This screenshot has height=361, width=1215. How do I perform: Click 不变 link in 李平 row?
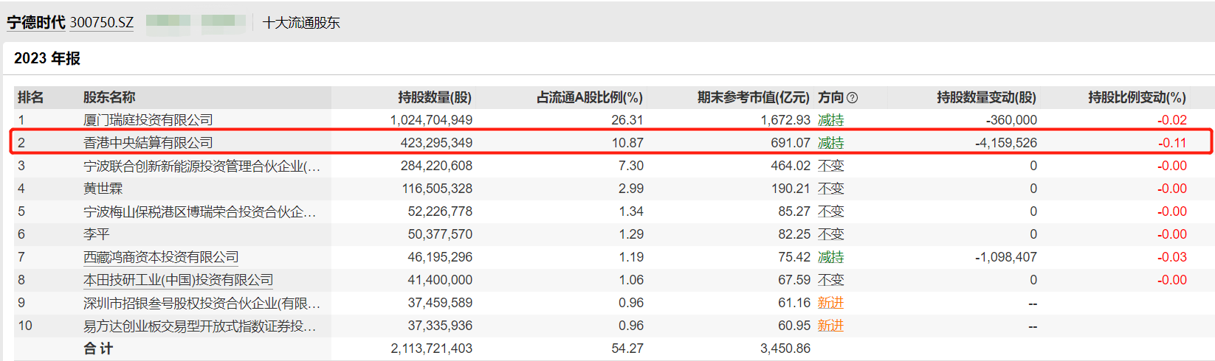pyautogui.click(x=831, y=234)
